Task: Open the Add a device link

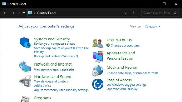Action: (43, 86)
